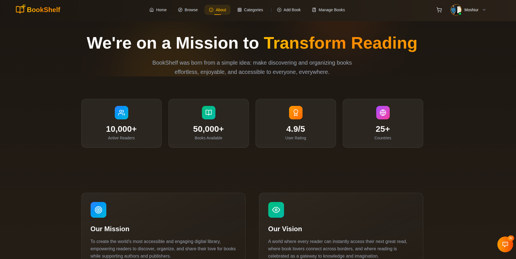Click the Transform Reading headline text
The image size is (516, 259).
[341, 43]
